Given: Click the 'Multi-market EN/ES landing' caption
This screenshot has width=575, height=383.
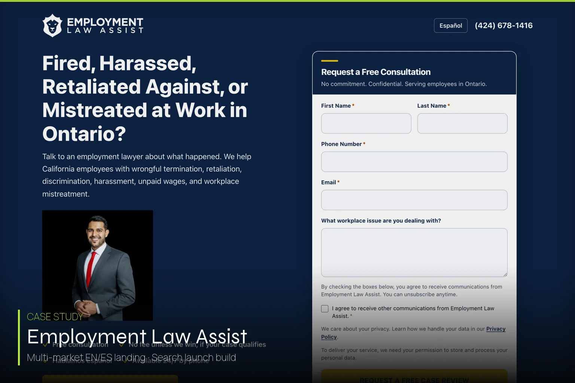Looking at the screenshot, I should pos(131,358).
